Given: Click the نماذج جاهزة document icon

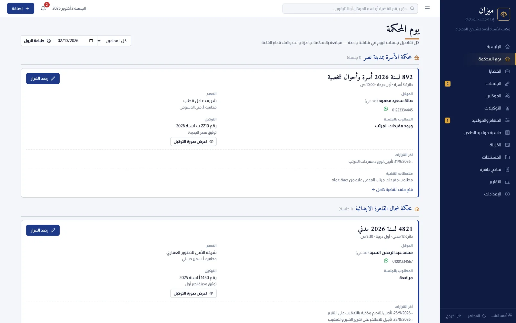Looking at the screenshot, I should 507,170.
